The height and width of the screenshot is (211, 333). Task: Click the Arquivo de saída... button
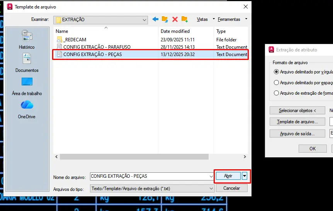297,134
